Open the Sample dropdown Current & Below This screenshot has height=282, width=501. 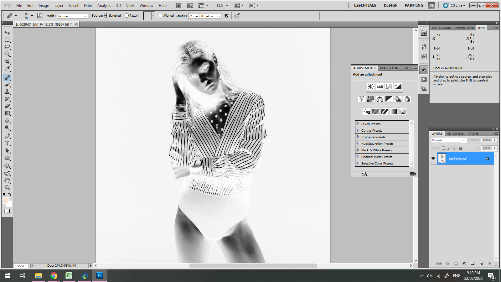click(205, 16)
